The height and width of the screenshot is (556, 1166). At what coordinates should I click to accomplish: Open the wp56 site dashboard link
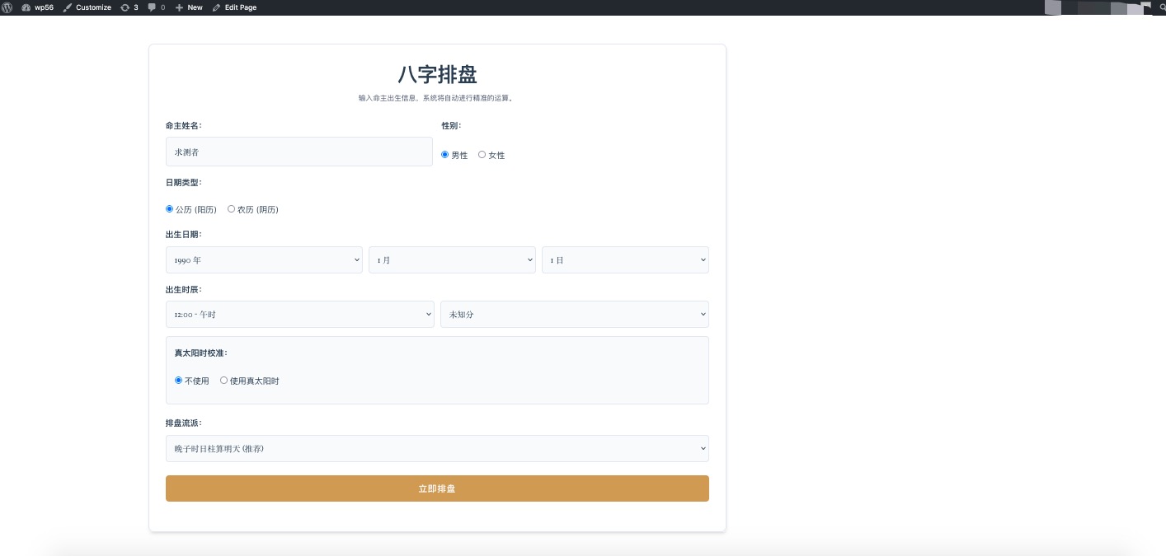pyautogui.click(x=38, y=7)
